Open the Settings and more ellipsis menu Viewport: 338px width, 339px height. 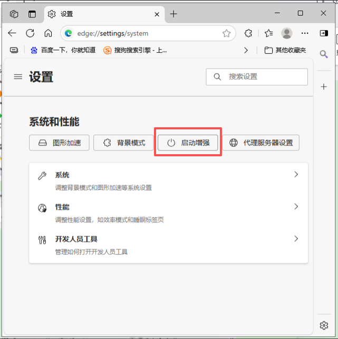[x=305, y=33]
